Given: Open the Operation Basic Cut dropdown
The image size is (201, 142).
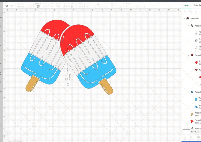Looking at the screenshot, I should [x=23, y=6].
